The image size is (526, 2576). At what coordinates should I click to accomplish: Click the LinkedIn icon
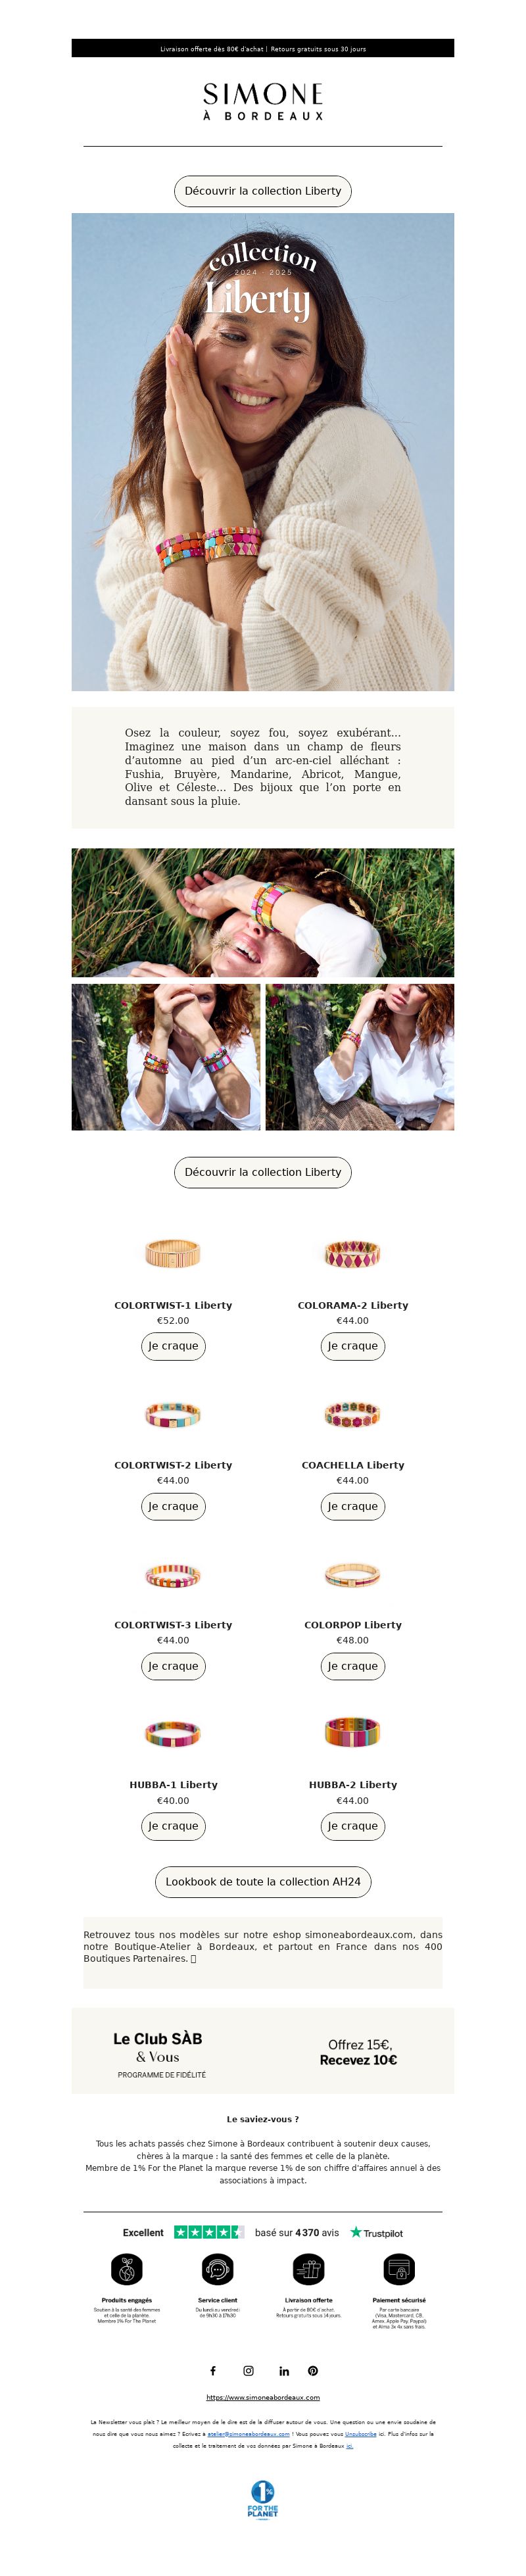point(284,2371)
